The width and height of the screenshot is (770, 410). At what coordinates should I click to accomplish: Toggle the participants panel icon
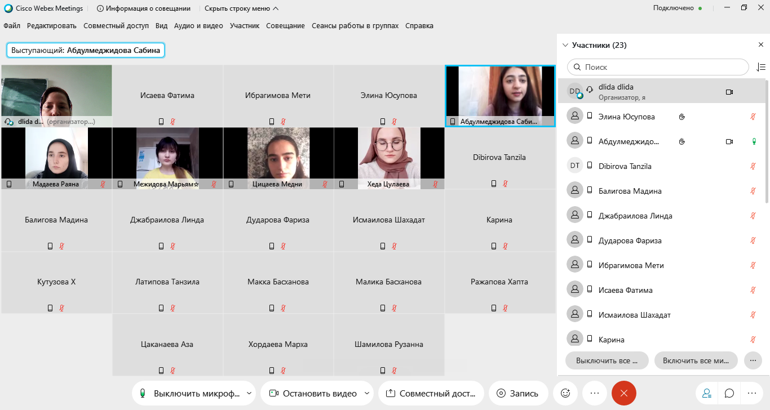707,394
